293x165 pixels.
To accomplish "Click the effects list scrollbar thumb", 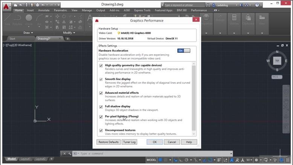I will click(x=194, y=98).
